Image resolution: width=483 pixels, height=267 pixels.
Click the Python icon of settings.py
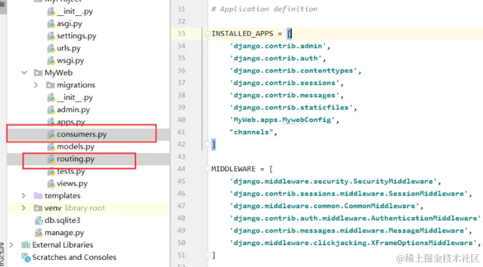[x=51, y=36]
